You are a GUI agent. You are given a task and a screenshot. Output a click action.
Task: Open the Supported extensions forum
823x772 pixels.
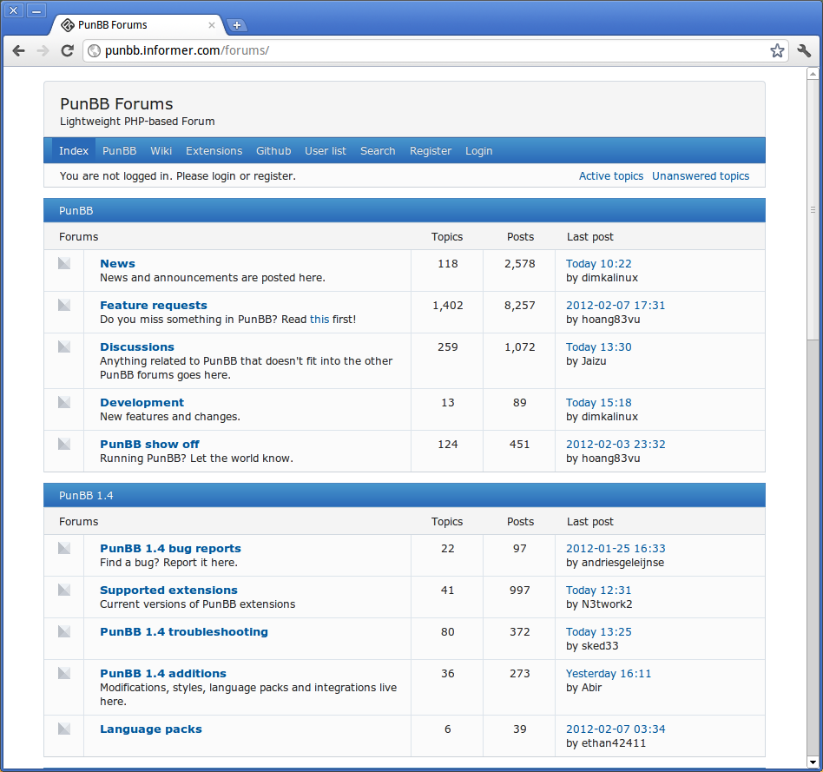168,590
